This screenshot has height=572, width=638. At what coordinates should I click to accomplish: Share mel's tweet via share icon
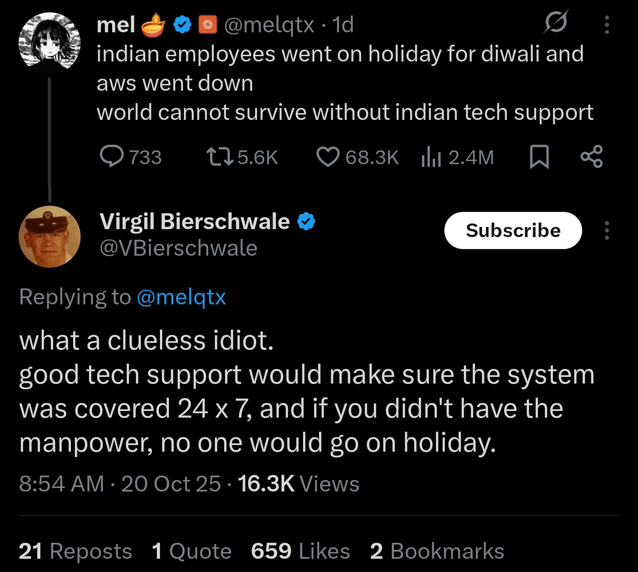pos(591,157)
